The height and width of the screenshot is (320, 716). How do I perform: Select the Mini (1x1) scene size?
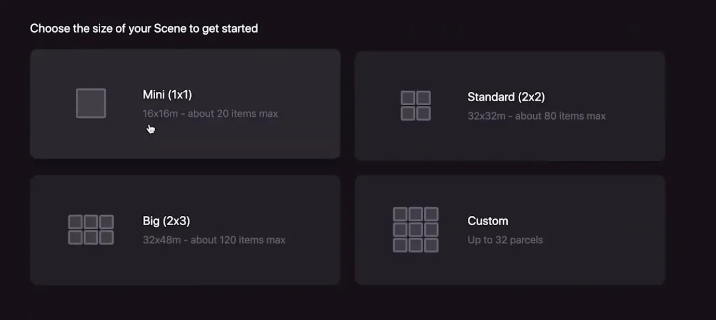[x=185, y=104]
